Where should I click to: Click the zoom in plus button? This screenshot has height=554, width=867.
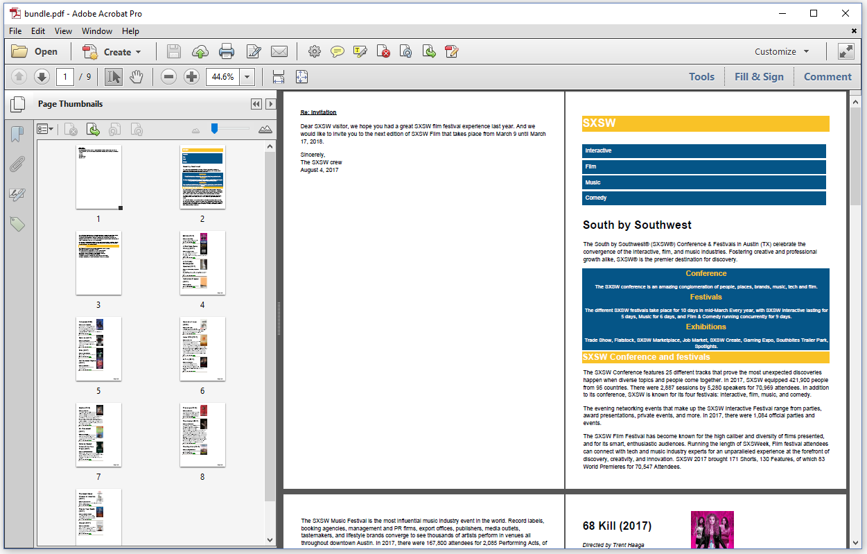(x=191, y=77)
